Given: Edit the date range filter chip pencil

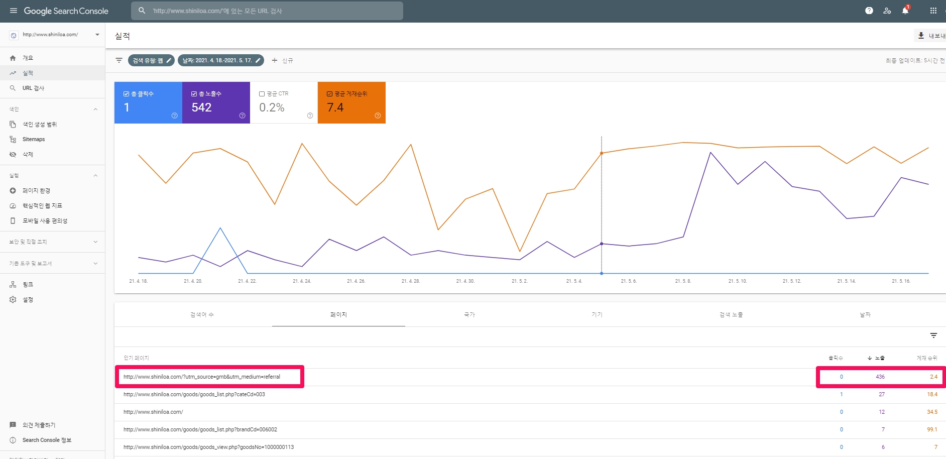Looking at the screenshot, I should (258, 60).
